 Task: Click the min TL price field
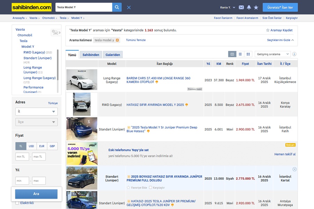pyautogui.click(x=23, y=157)
